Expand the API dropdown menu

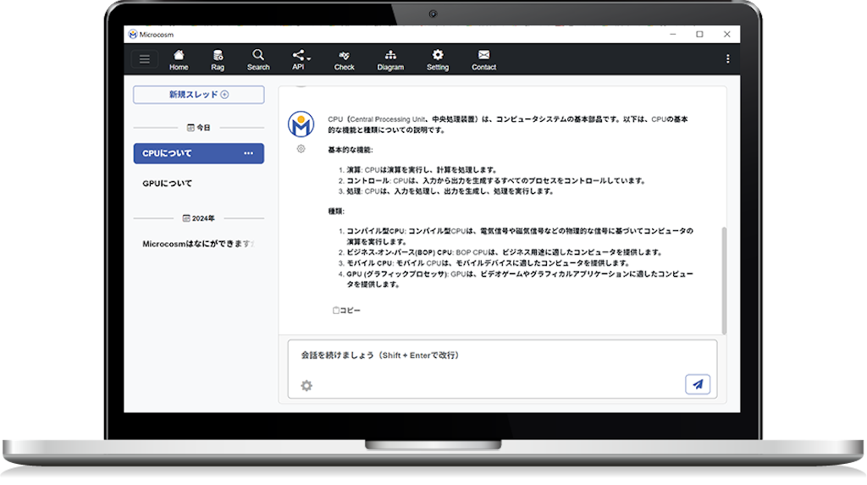click(x=300, y=59)
